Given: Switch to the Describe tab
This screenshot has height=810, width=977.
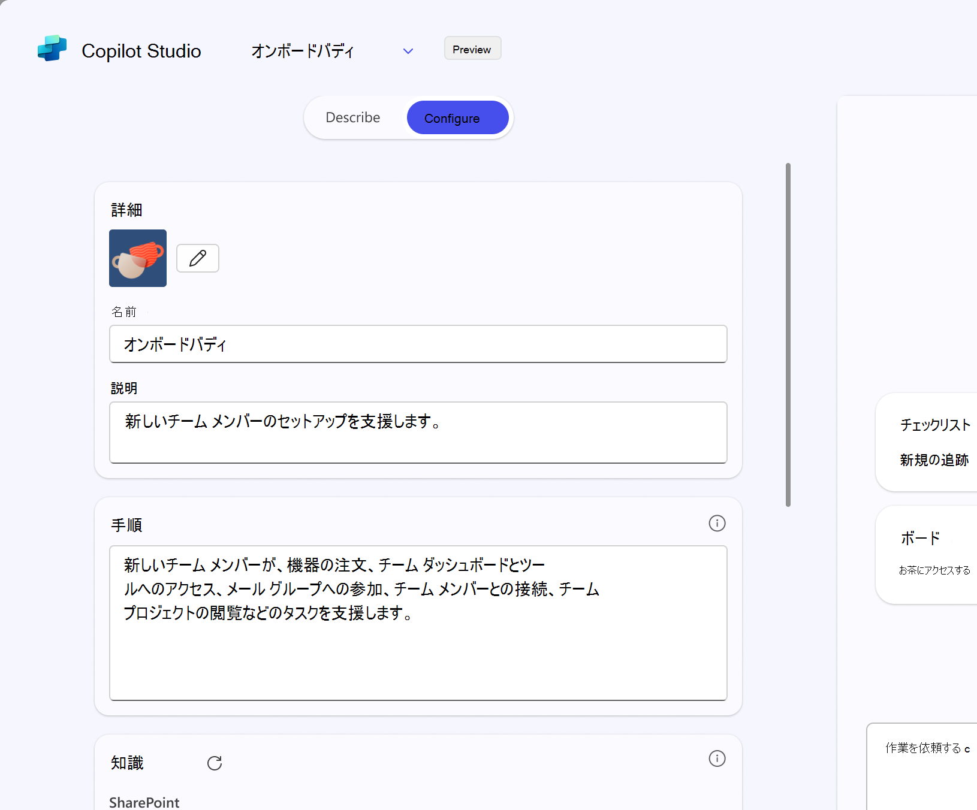Looking at the screenshot, I should click(353, 117).
